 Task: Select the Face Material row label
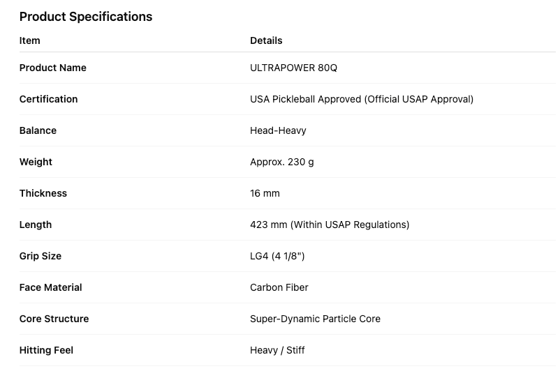tap(51, 287)
